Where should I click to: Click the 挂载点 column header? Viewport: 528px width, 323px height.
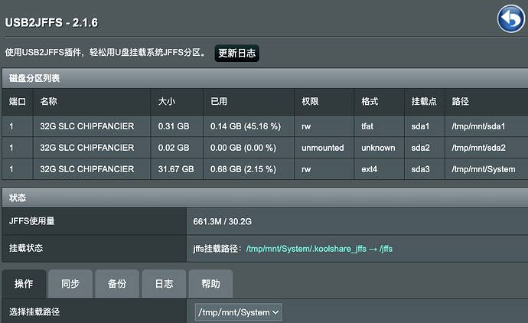[424, 101]
